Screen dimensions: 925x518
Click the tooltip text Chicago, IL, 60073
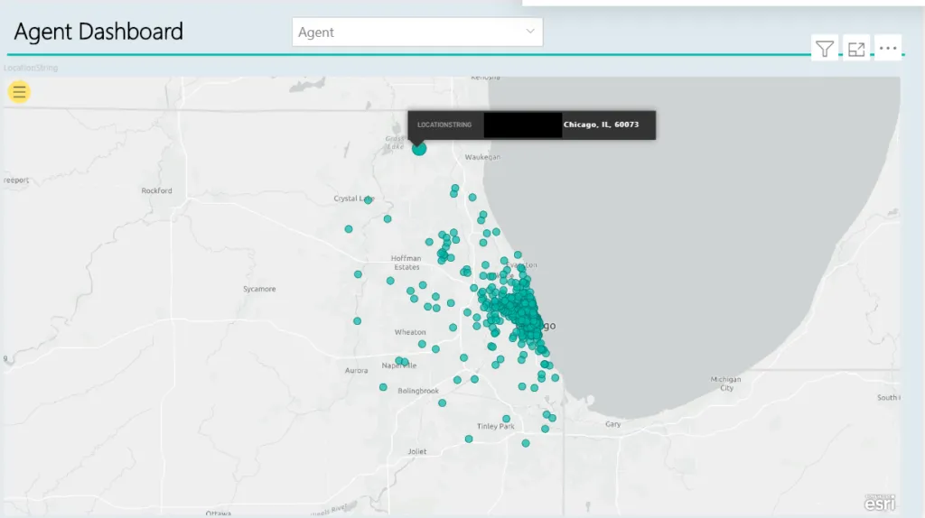601,125
